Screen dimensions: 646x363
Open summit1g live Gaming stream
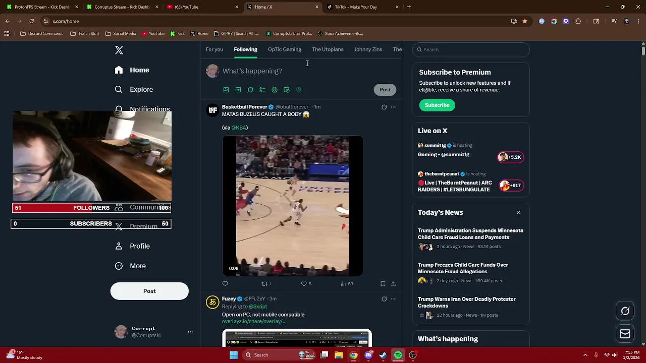click(x=470, y=151)
